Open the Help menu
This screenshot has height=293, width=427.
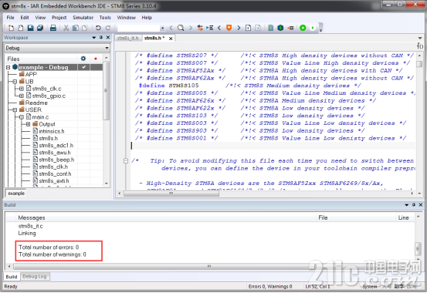147,18
